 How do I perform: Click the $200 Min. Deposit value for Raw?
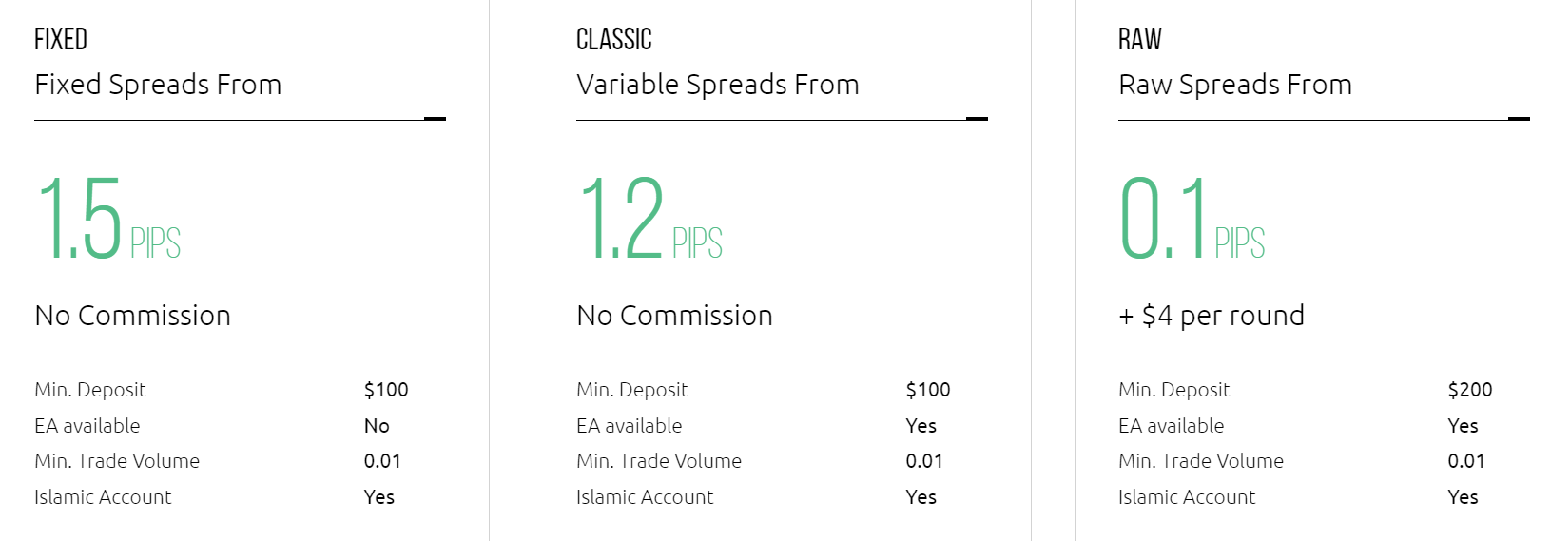(1470, 390)
